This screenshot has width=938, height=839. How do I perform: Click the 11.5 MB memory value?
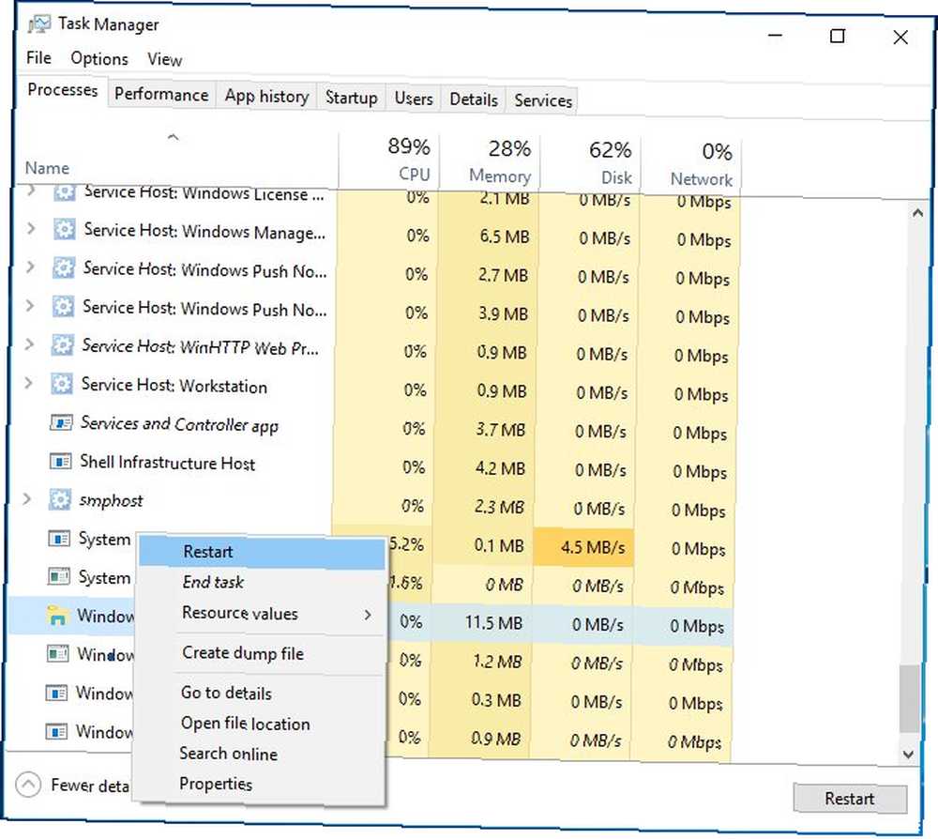[493, 623]
